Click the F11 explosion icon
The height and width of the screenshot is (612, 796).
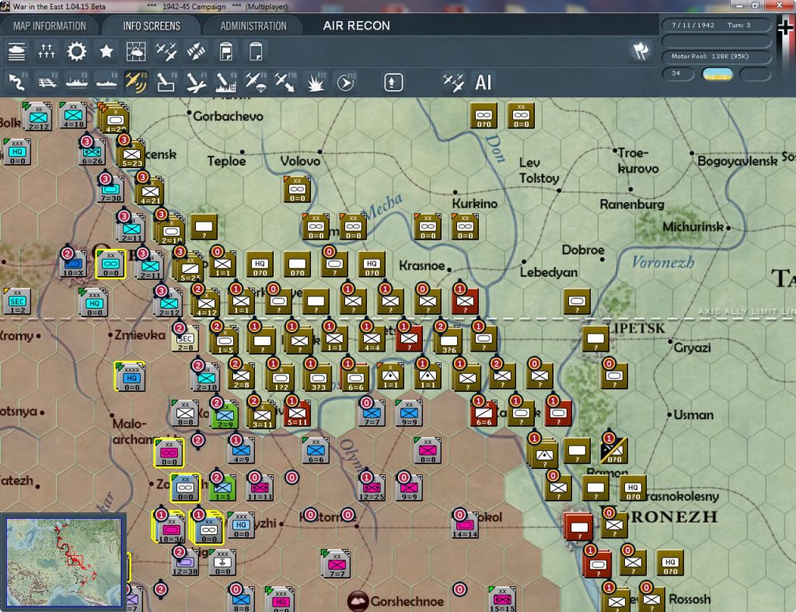[x=316, y=82]
